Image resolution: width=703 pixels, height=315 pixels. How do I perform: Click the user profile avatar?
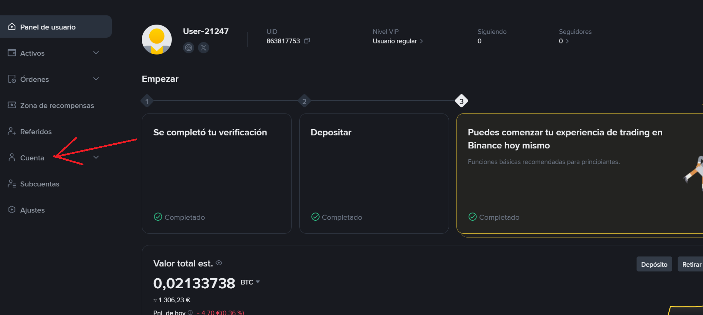[157, 39]
